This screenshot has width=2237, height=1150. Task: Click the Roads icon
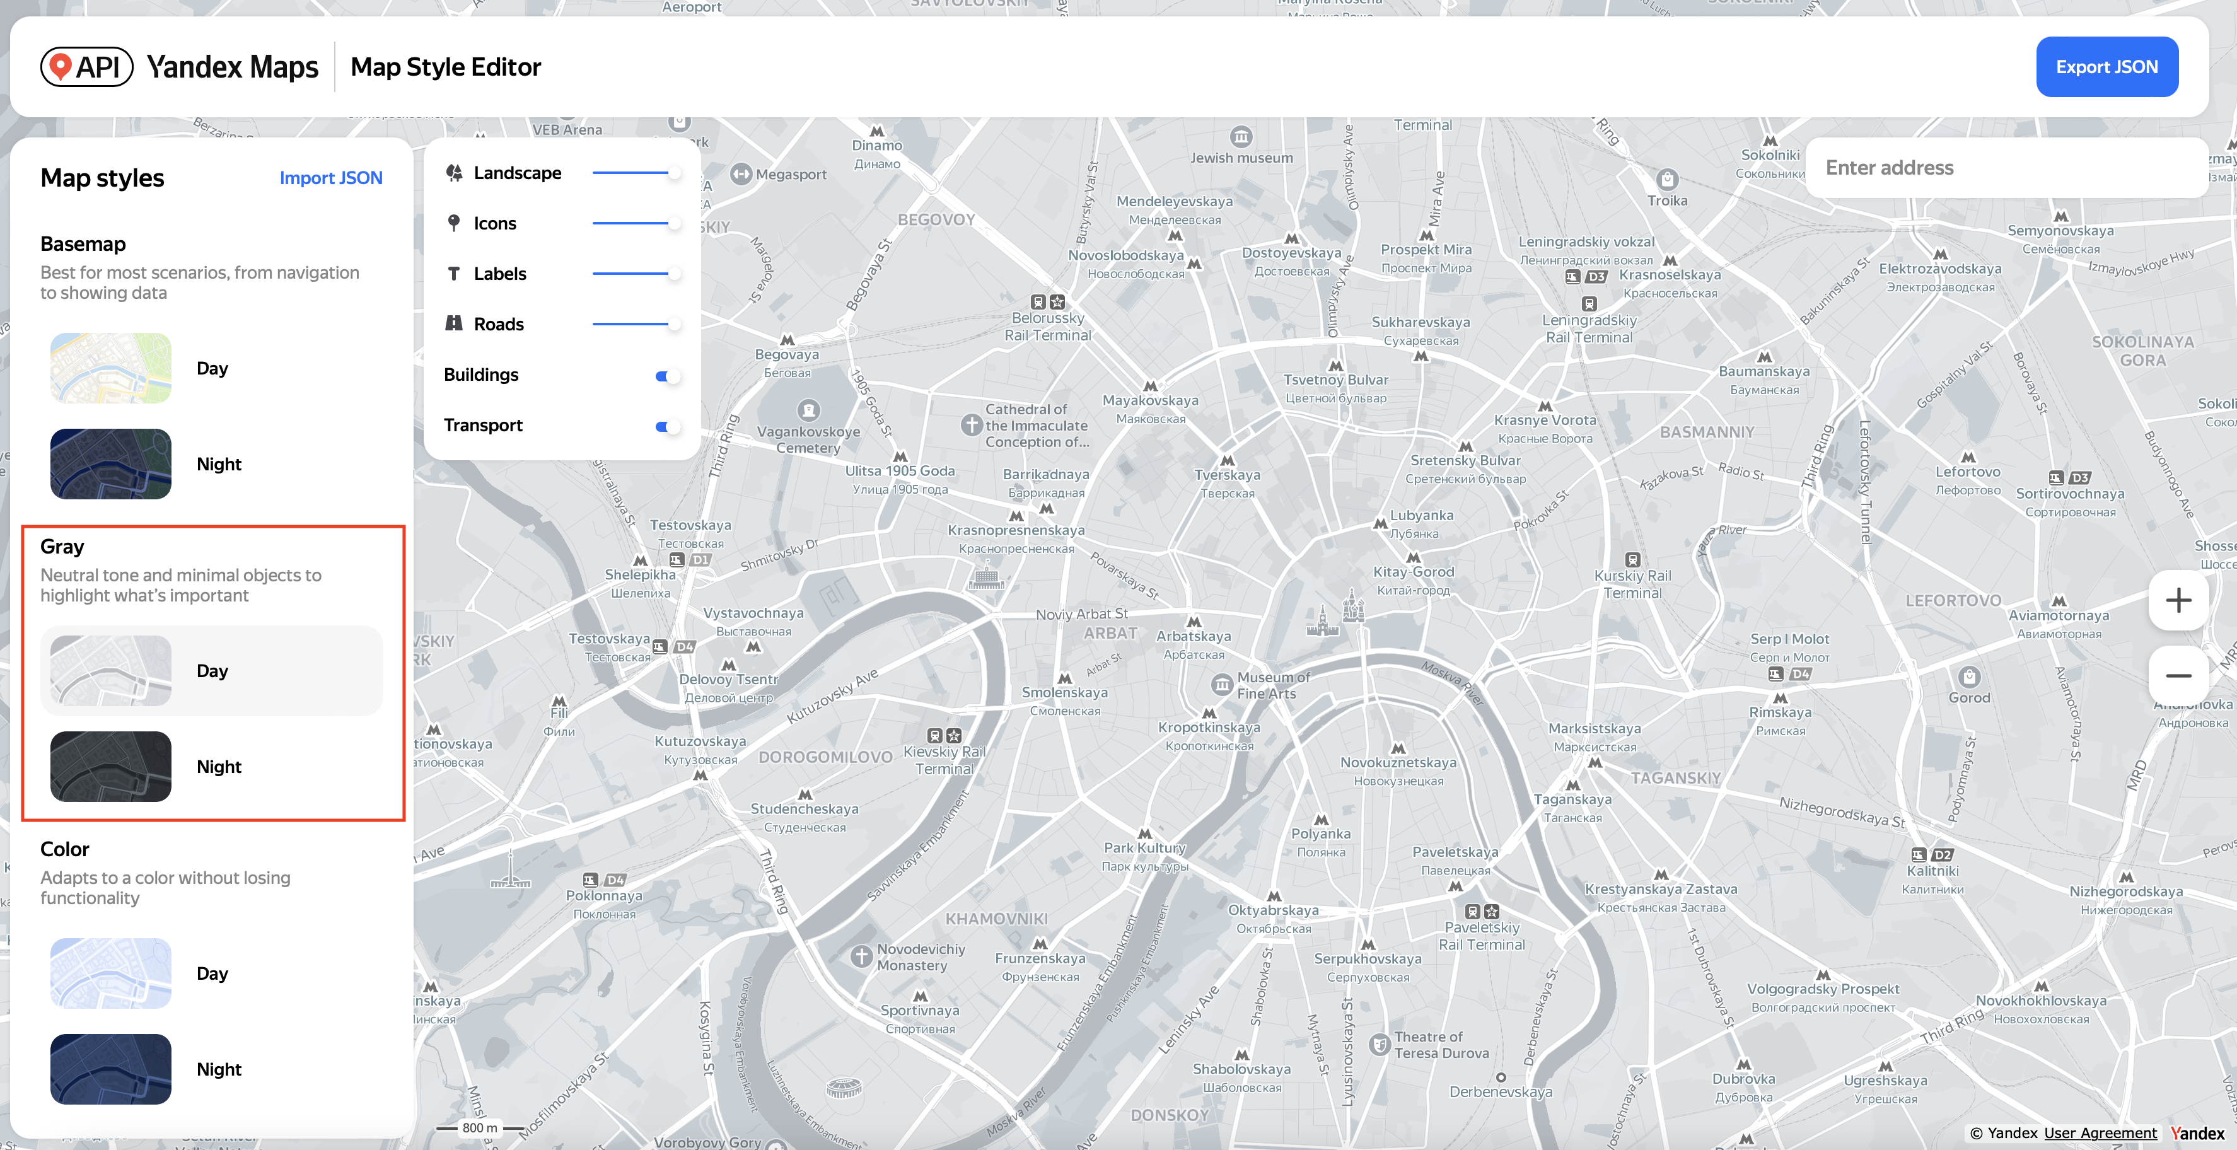pyautogui.click(x=453, y=323)
